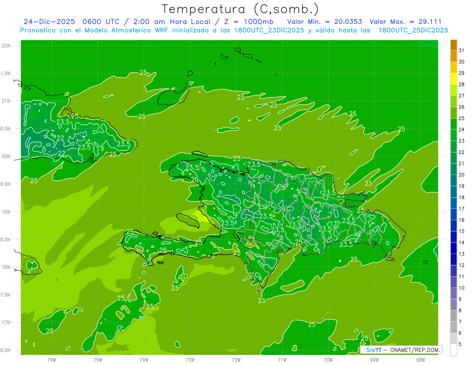Pick the dark blue swatch between legend values 13 and 14
Viewport: 472px width, 365px height.
tap(454, 248)
